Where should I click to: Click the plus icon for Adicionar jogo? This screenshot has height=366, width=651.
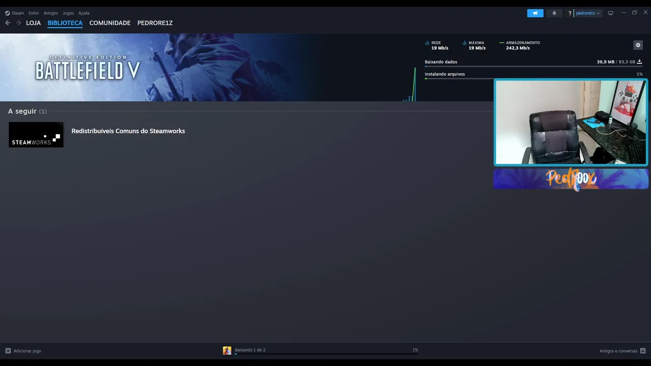(8, 351)
